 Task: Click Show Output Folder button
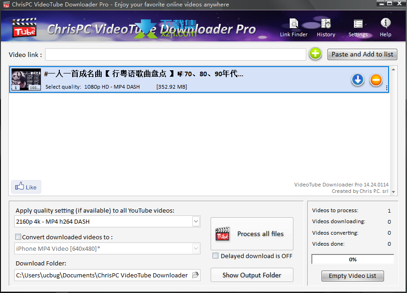click(252, 275)
